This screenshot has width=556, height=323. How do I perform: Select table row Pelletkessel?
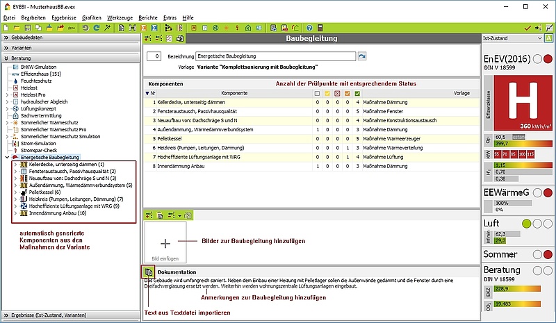(311, 139)
